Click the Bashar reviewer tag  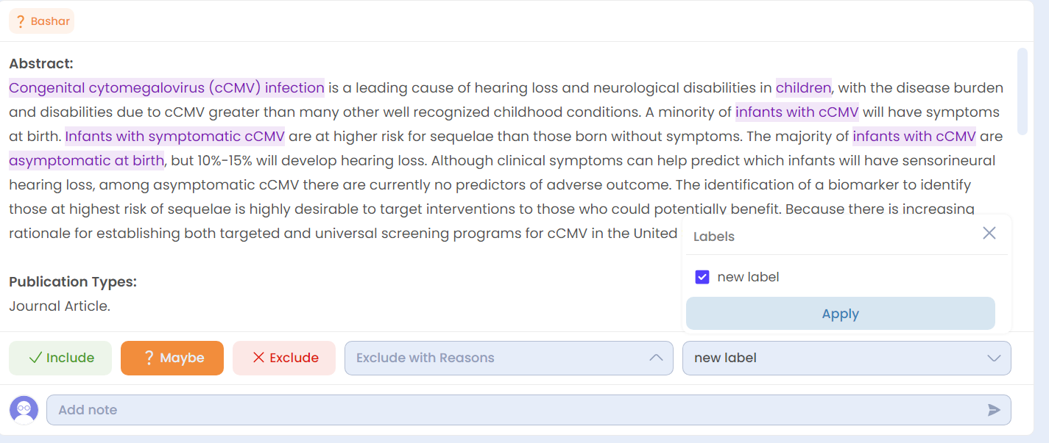pyautogui.click(x=41, y=21)
